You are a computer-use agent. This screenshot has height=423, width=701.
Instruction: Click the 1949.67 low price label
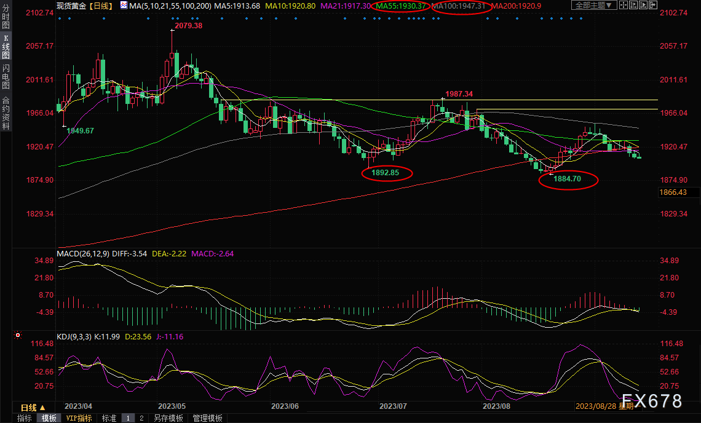click(80, 130)
